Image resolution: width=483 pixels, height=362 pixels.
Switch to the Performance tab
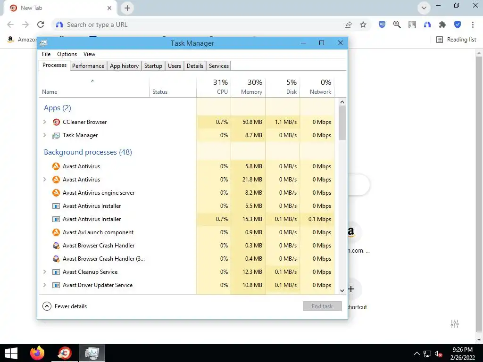coord(88,66)
